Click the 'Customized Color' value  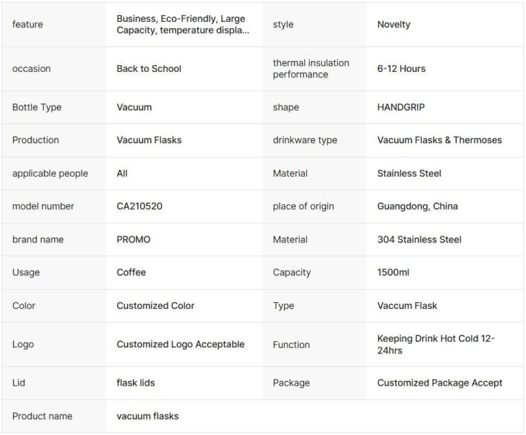point(155,306)
